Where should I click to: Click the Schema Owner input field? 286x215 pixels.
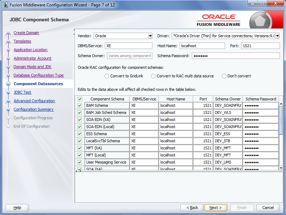pyautogui.click(x=130, y=56)
